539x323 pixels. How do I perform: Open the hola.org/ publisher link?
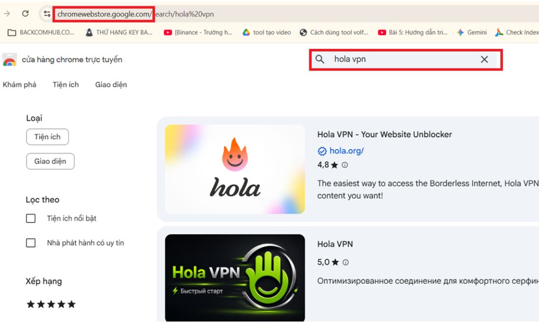point(346,151)
